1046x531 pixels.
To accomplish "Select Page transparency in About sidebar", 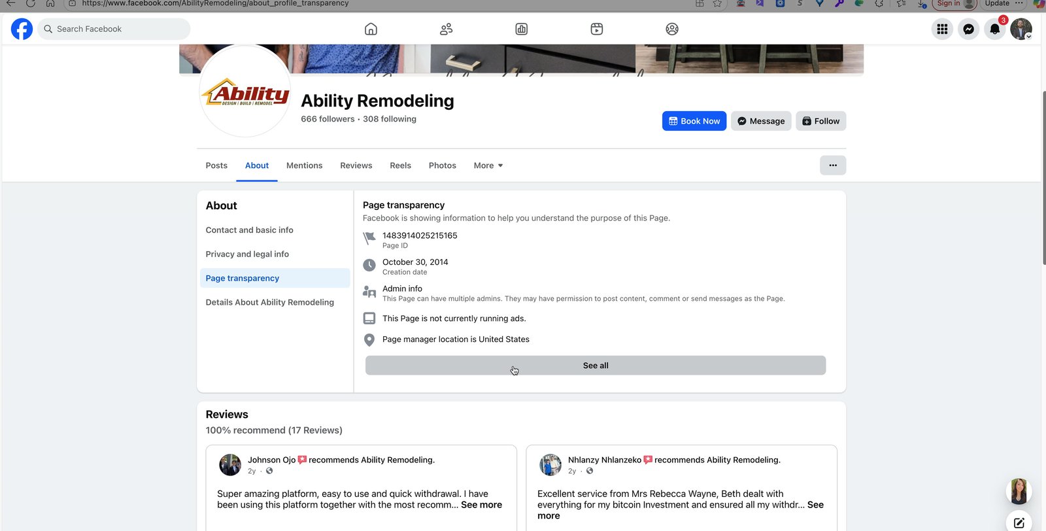I will 275,278.
